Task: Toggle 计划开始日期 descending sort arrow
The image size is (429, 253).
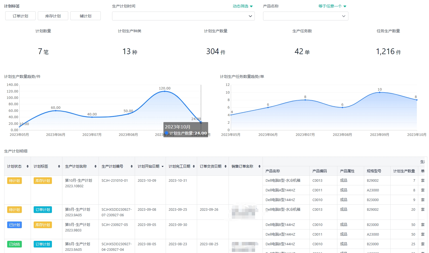Action: [x=163, y=167]
